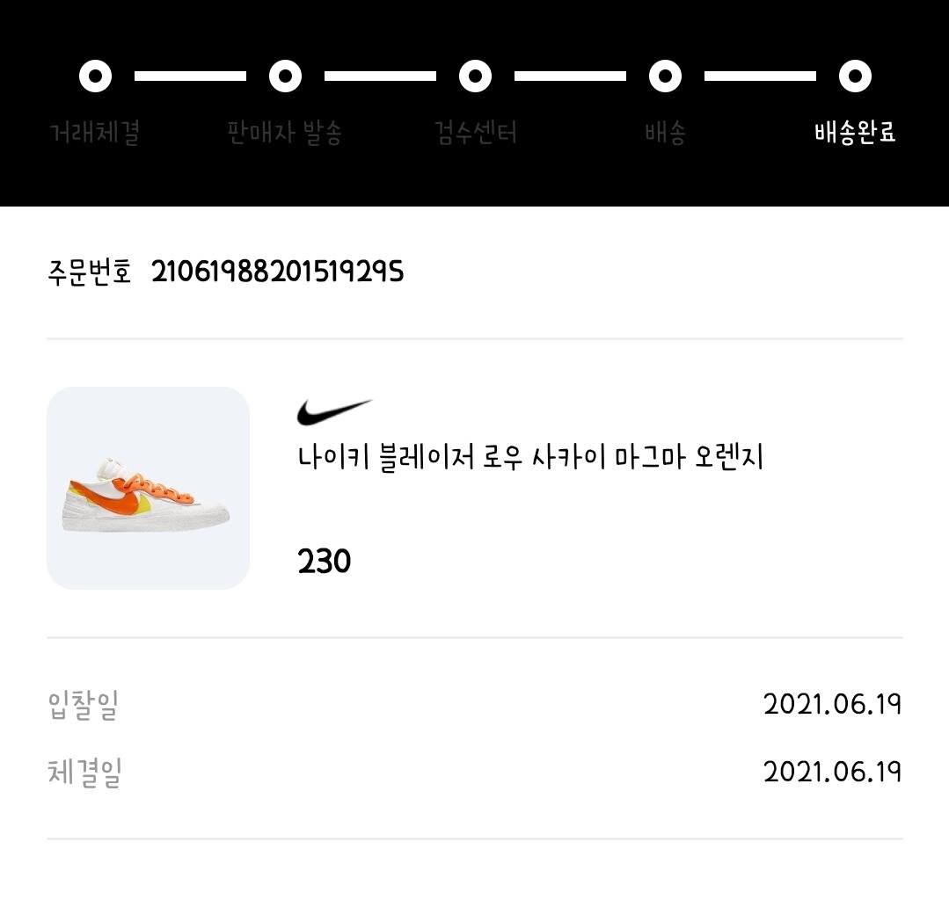Click the 체결일 date 2021.06.19
Screen dimensions: 949x900
coord(833,772)
